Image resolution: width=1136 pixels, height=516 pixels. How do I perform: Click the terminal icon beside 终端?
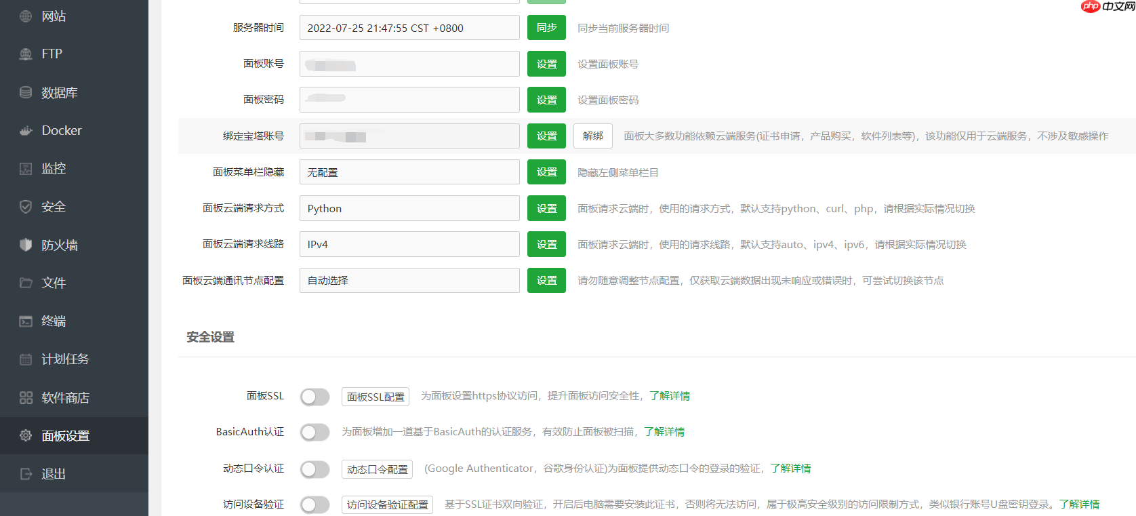tap(26, 321)
